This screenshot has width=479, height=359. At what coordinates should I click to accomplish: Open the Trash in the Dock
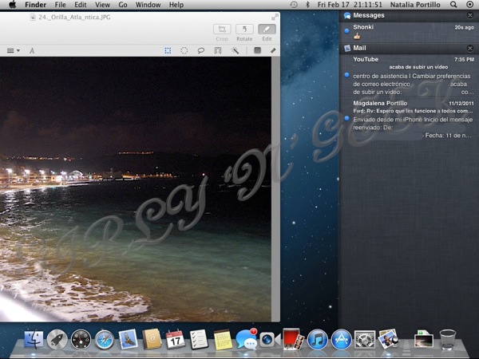click(447, 339)
